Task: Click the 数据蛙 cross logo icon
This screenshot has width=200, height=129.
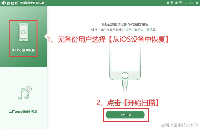Action: point(3,3)
